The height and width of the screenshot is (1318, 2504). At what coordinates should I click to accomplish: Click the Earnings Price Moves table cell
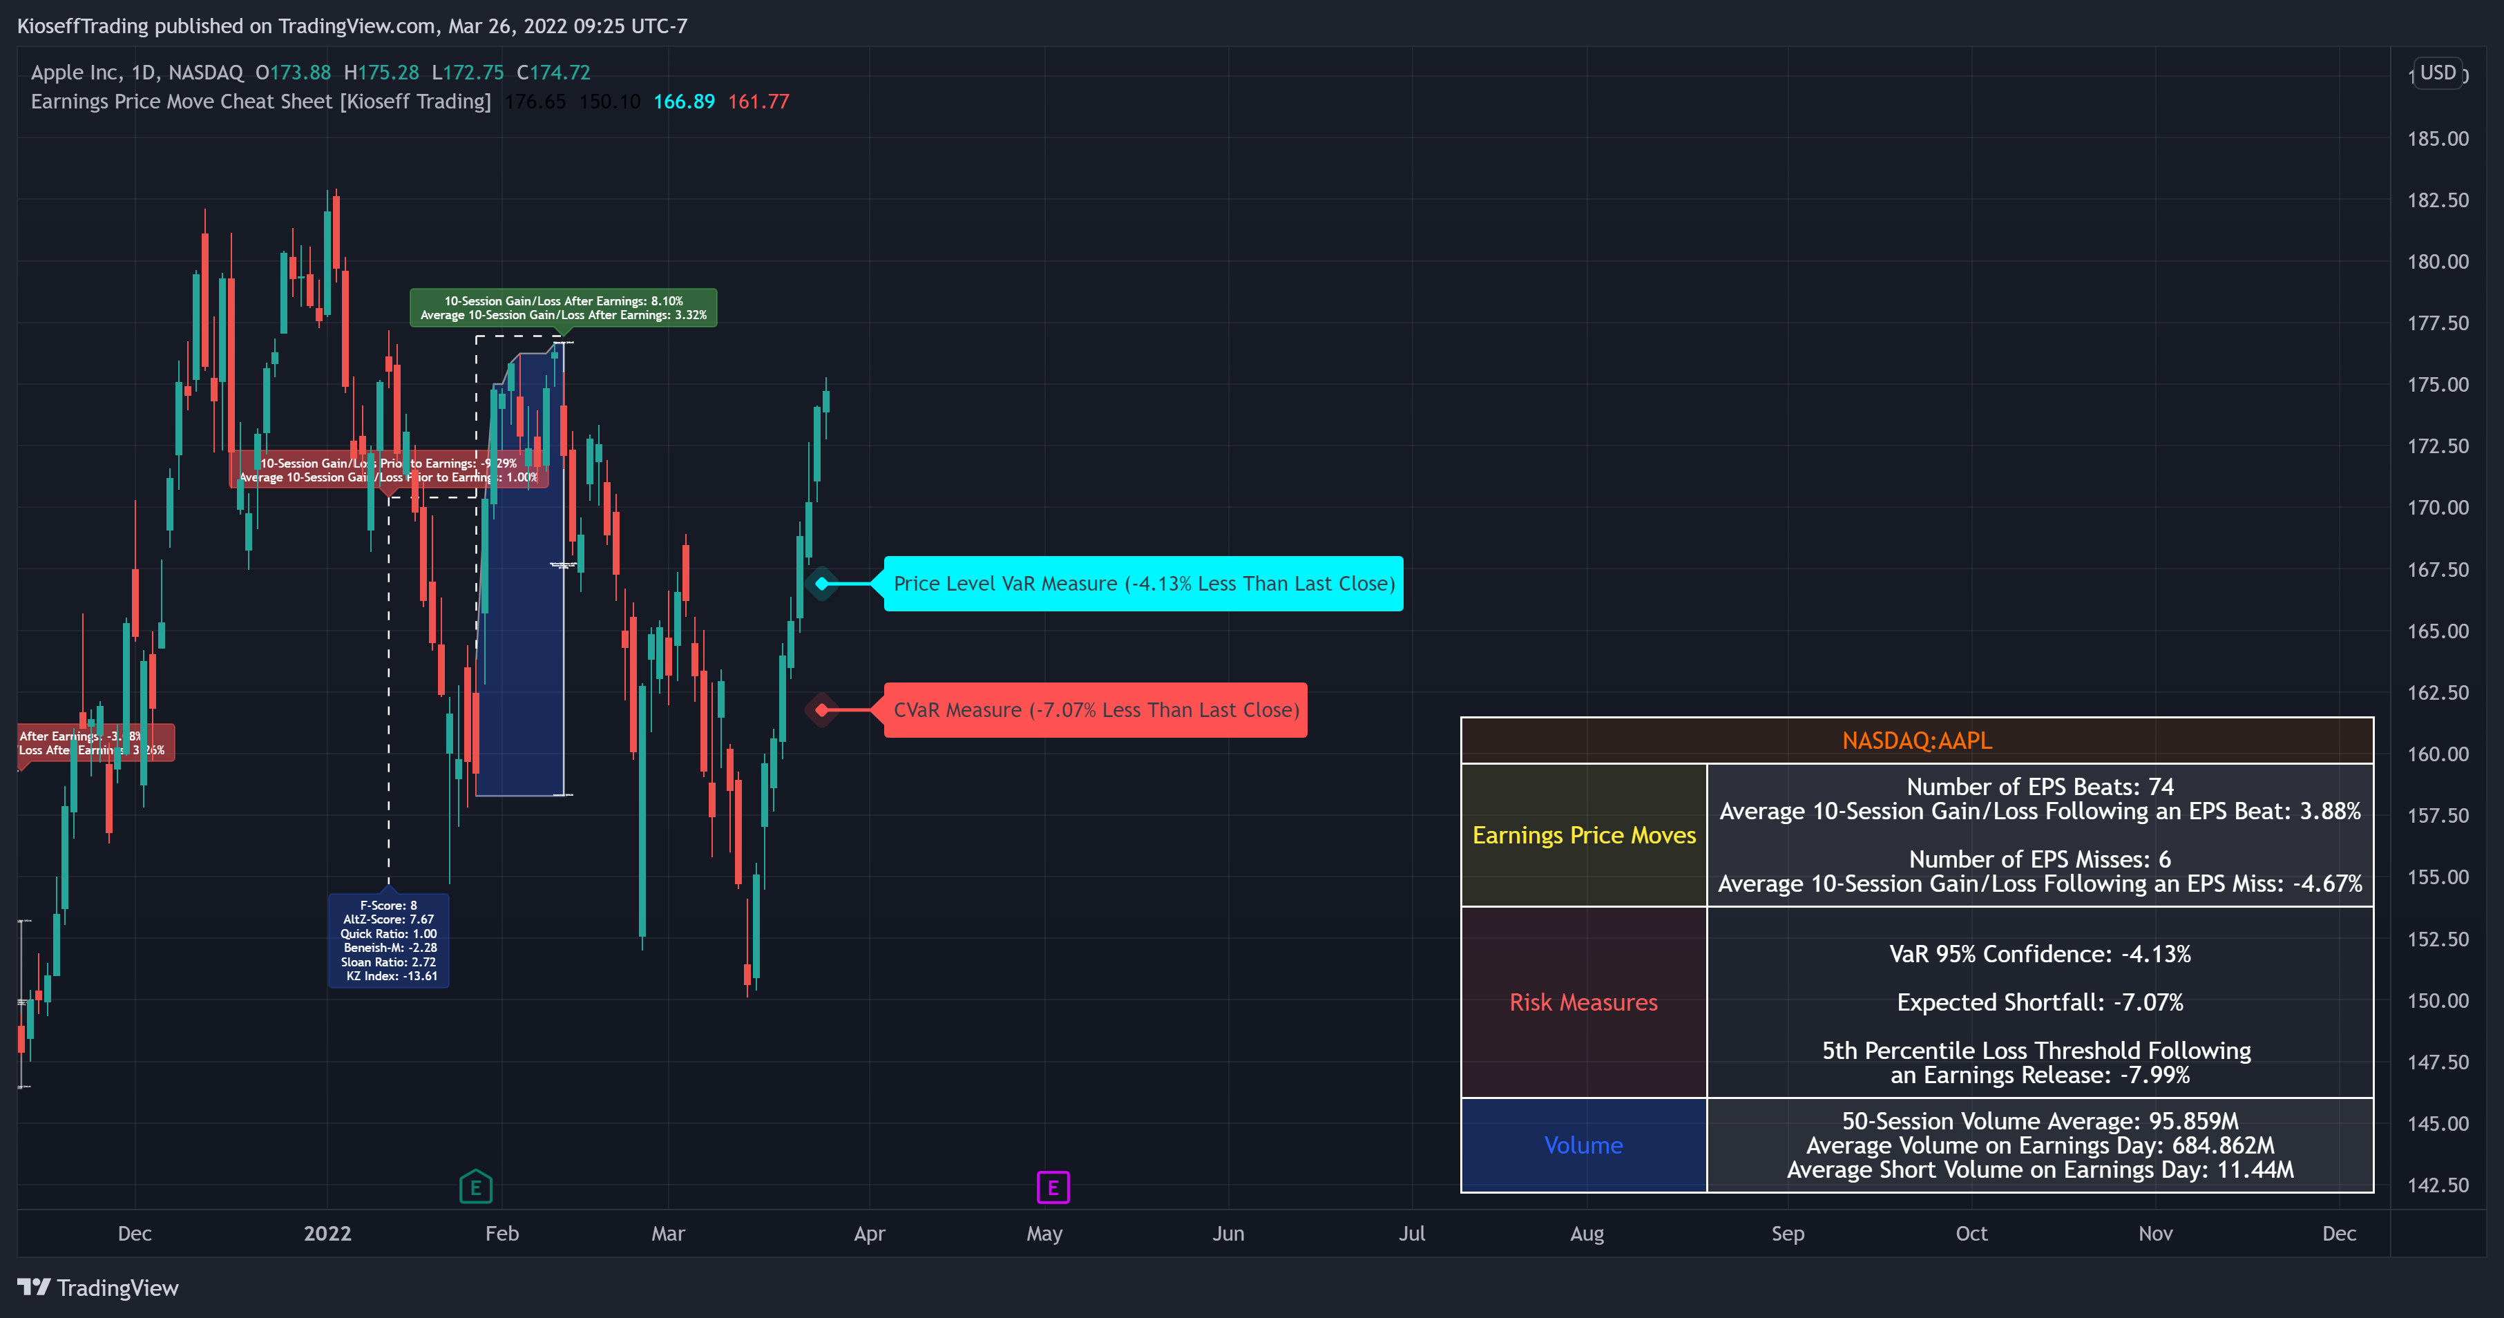[x=1585, y=835]
